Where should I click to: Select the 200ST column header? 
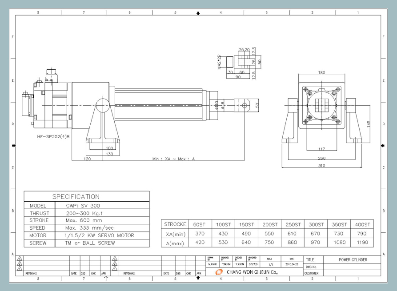pos(270,224)
